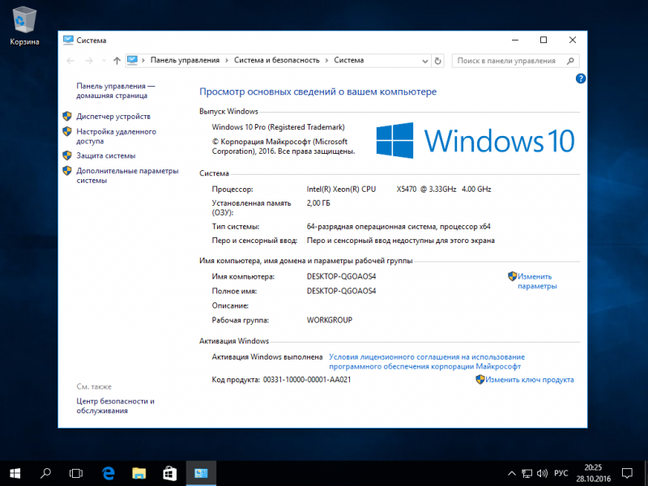
Task: Click the product ID '00331-10000-00001-AA021'
Action: click(307, 380)
